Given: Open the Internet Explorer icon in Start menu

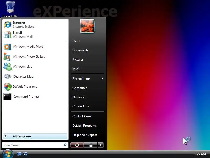Looking at the screenshot, I should (8, 24).
